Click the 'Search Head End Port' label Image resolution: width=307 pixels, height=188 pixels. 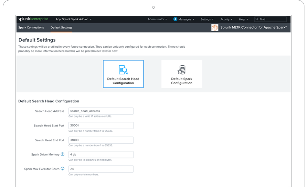[49, 140]
